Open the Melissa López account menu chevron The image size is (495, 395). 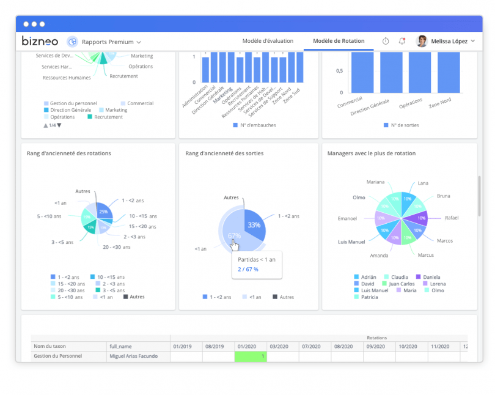472,41
